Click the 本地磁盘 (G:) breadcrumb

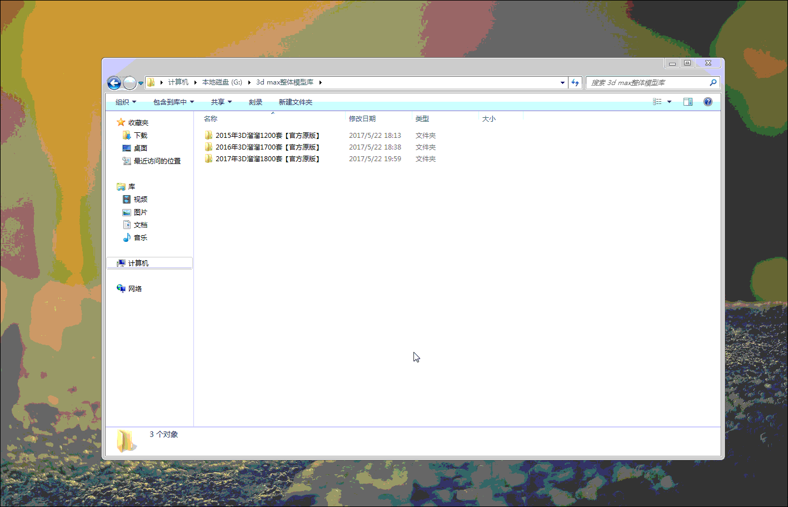coord(222,82)
